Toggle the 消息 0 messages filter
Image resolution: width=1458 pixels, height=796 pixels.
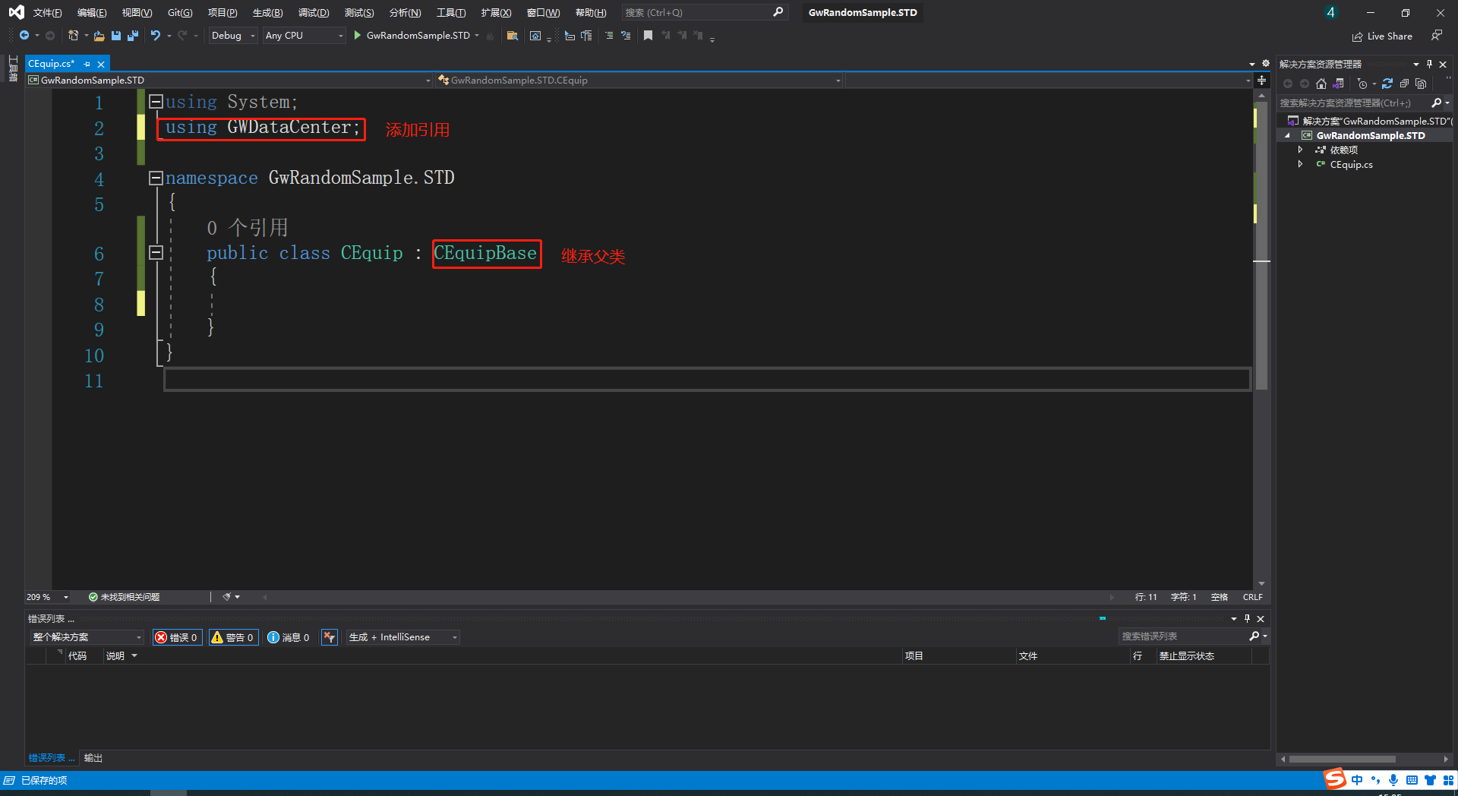pos(289,637)
